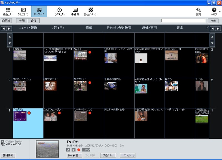Jump to last using 最後 button
Image resolution: width=222 pixels, height=160 pixels.
pyautogui.click(x=34, y=21)
